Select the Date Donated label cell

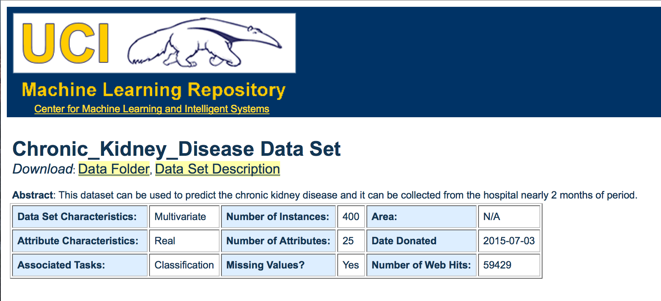(421, 241)
